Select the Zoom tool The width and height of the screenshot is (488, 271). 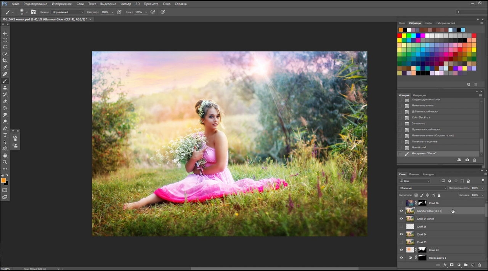[x=5, y=162]
